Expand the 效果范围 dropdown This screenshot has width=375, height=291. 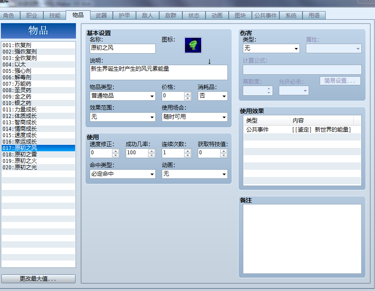[x=123, y=117]
